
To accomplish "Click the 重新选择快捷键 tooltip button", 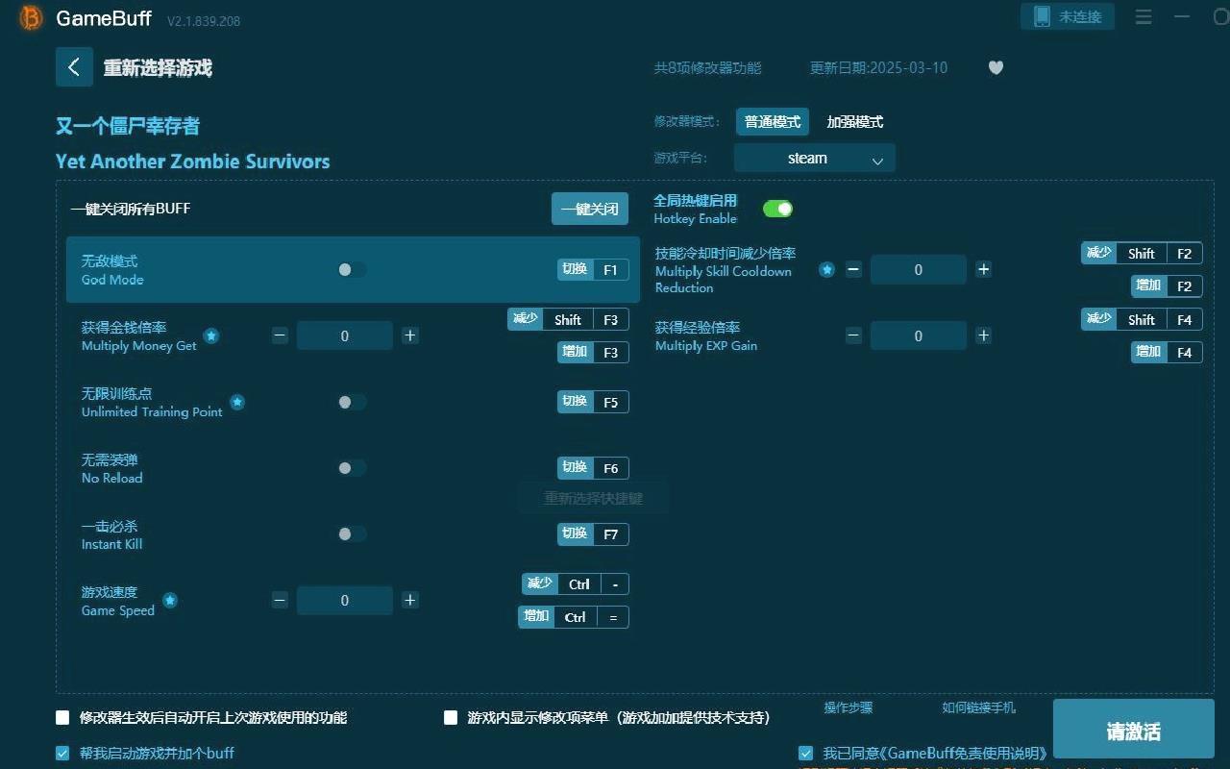I will tap(593, 498).
